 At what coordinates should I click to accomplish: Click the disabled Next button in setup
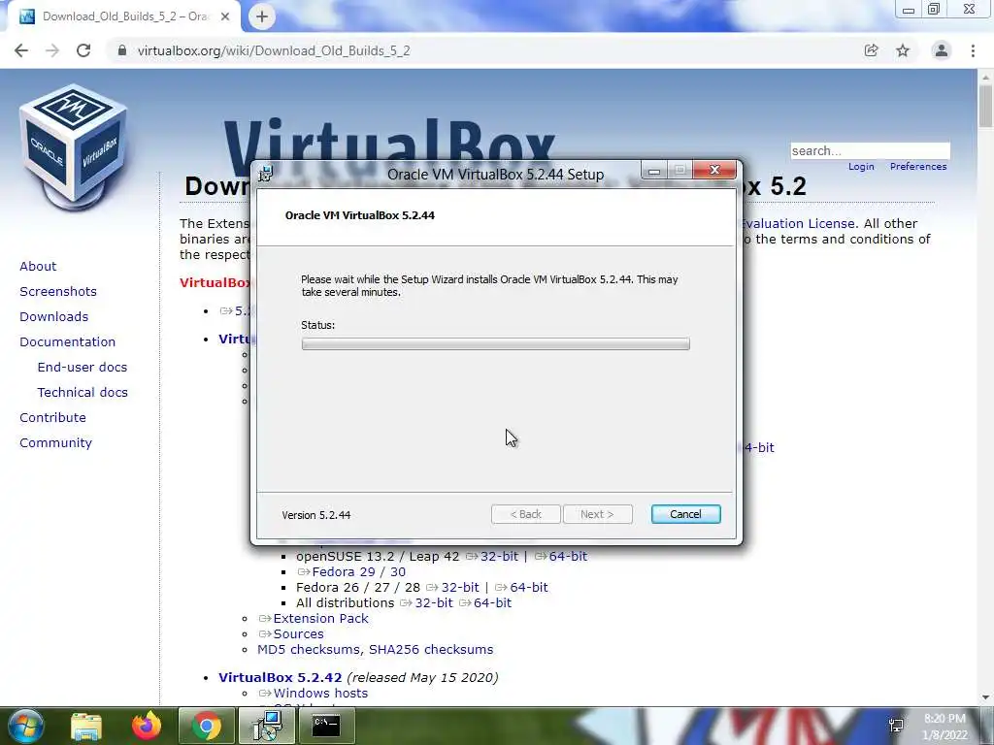[597, 514]
